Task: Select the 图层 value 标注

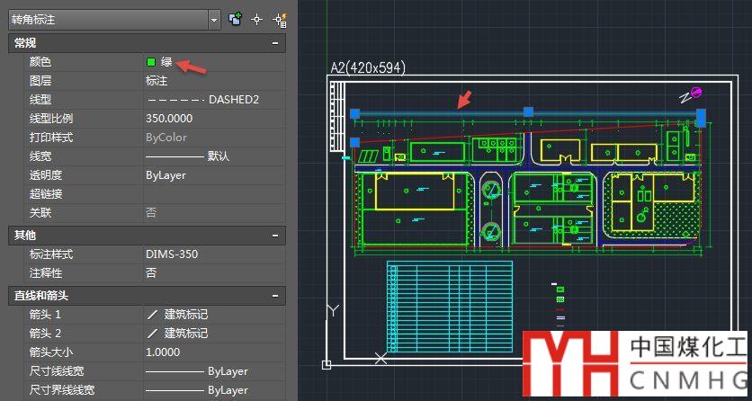Action: pyautogui.click(x=157, y=81)
